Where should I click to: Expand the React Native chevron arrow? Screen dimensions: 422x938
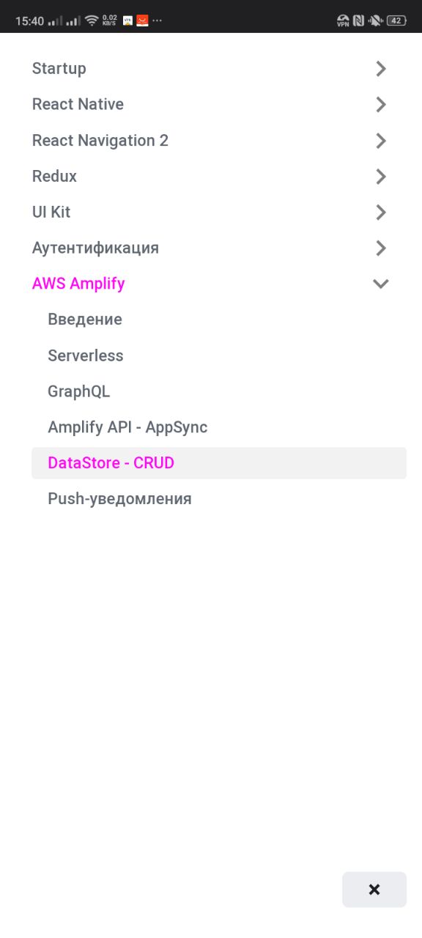381,105
